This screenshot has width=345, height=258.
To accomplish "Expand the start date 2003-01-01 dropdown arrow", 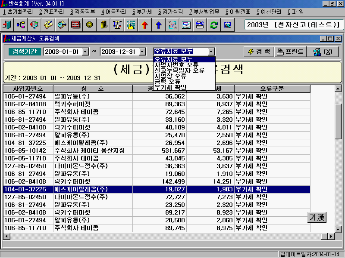I will pyautogui.click(x=85, y=52).
